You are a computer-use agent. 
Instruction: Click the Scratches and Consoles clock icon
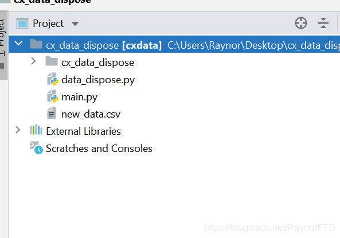36,148
